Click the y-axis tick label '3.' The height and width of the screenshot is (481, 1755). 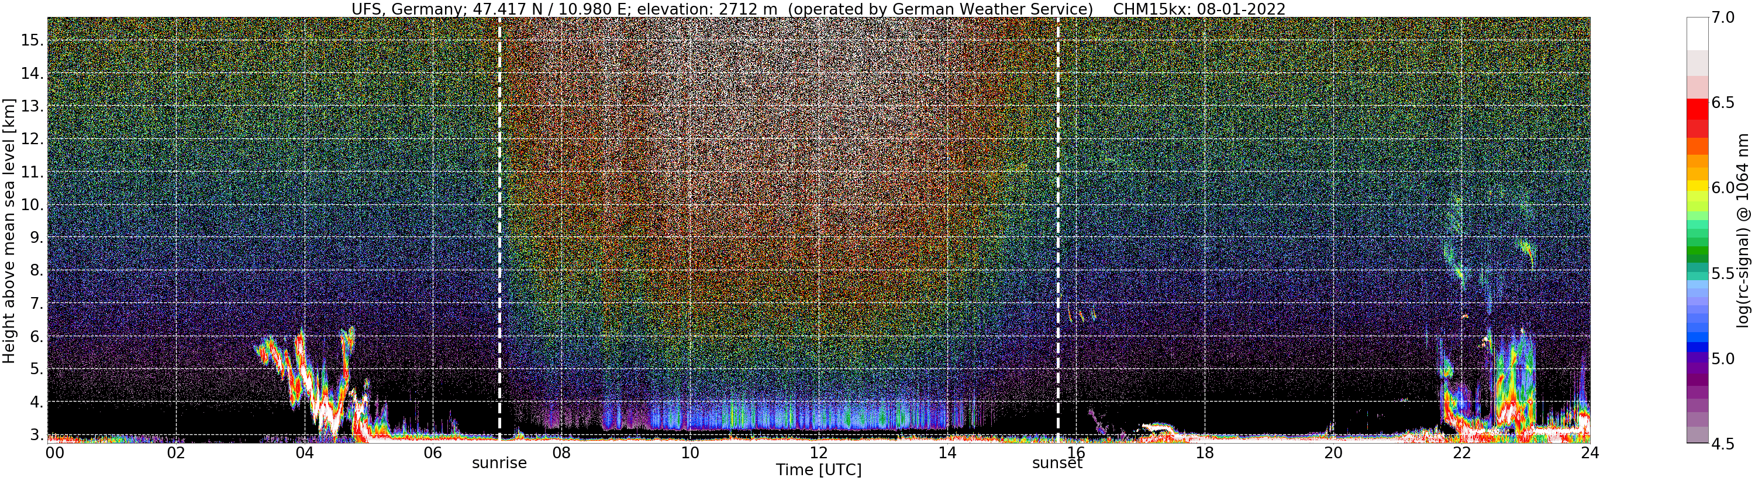37,435
